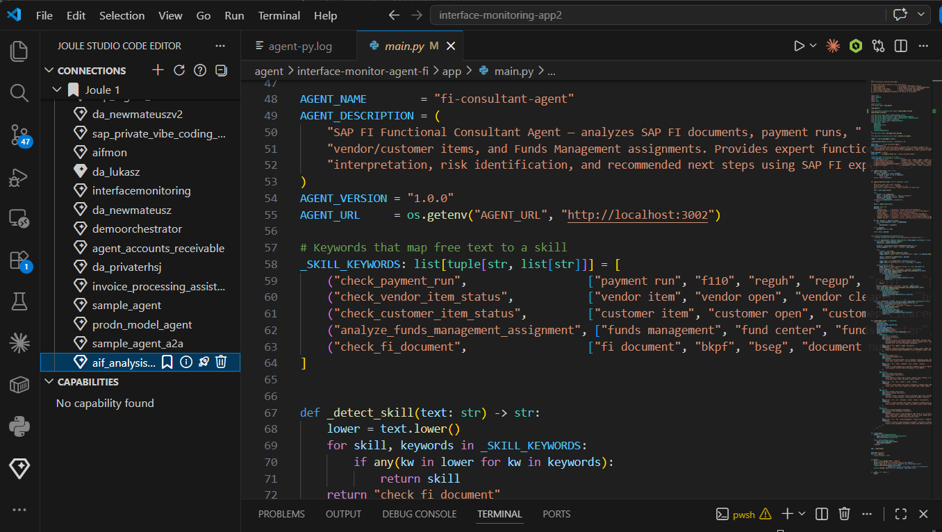942x532 pixels.
Task: Open the View menu
Action: pos(170,15)
